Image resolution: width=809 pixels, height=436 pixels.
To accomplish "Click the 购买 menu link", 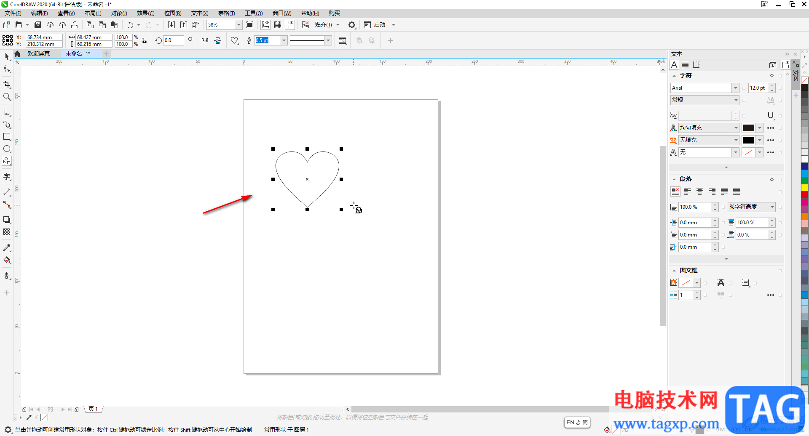I will click(335, 13).
